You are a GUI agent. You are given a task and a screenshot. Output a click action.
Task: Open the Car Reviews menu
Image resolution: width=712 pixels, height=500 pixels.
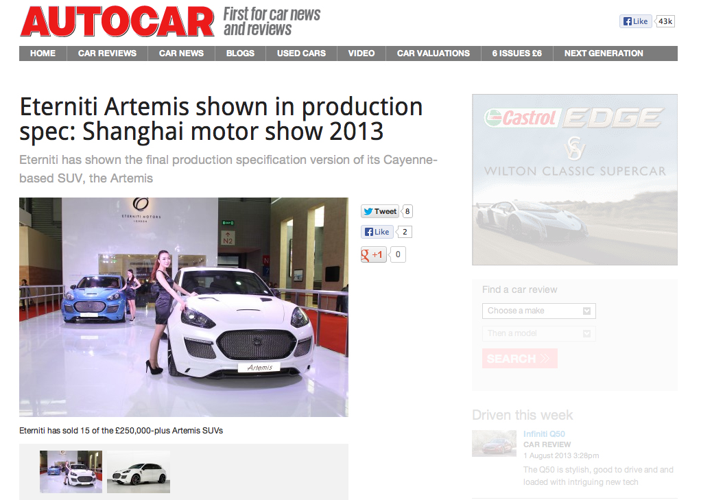(x=107, y=53)
